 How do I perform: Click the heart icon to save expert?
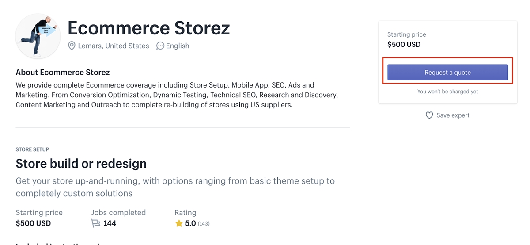pos(429,115)
